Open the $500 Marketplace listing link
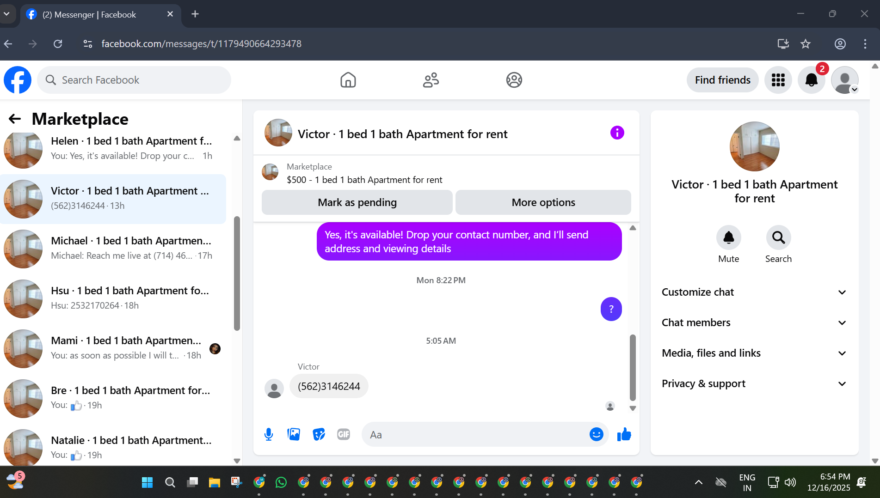This screenshot has width=880, height=498. [x=364, y=180]
